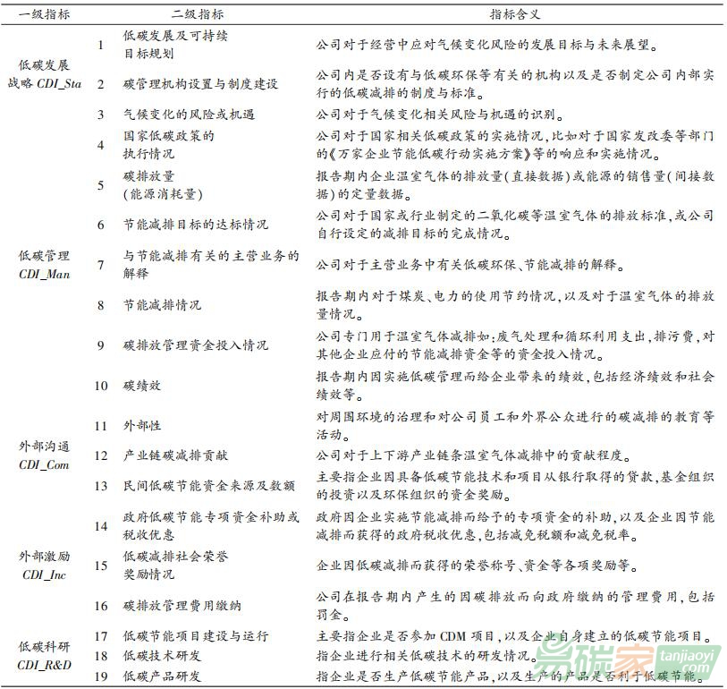Select the CDI_Com category cell
This screenshot has width=727, height=689.
point(45,456)
